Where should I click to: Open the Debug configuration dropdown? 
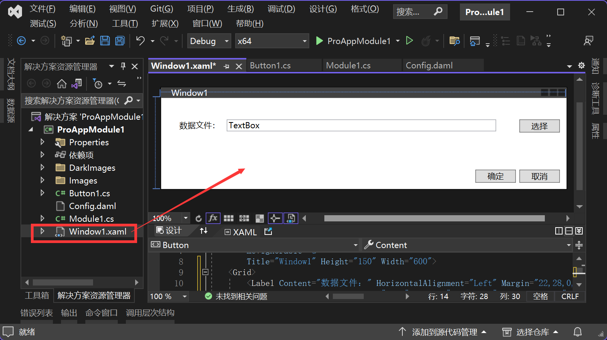tap(209, 41)
